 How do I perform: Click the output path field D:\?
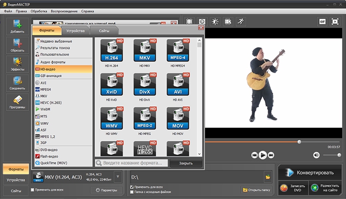pyautogui.click(x=197, y=177)
